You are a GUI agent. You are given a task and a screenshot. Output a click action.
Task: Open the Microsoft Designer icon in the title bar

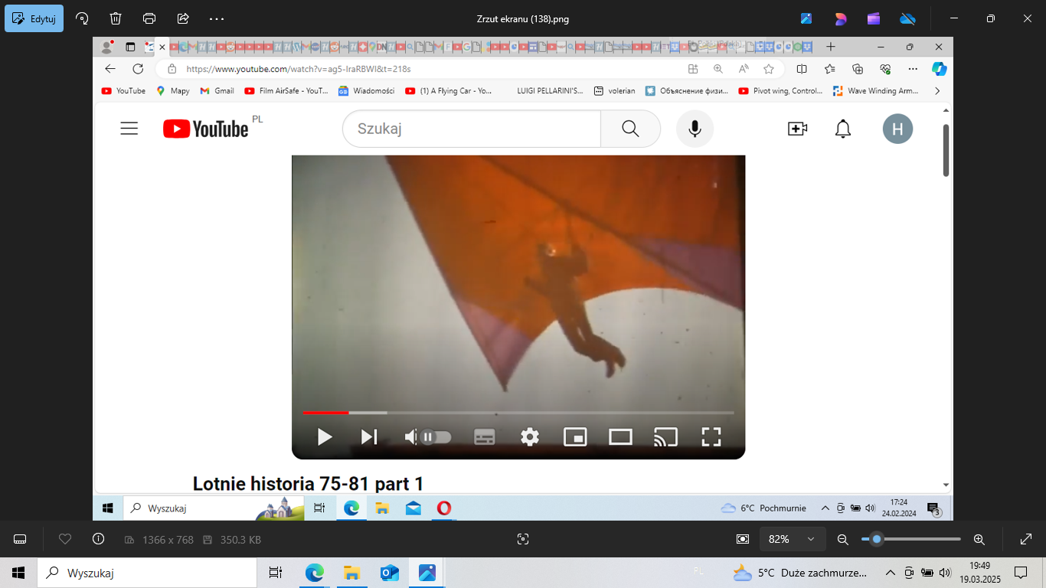click(841, 18)
